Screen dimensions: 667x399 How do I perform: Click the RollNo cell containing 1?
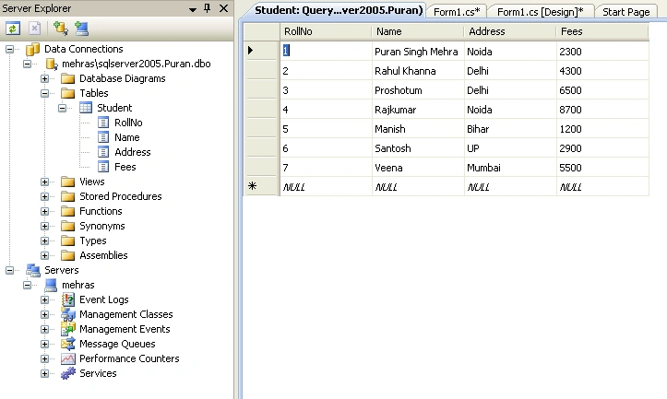326,51
